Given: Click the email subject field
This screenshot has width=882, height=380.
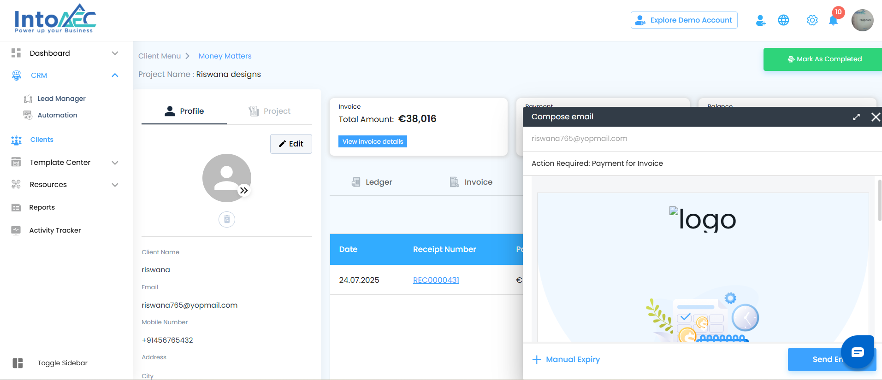Looking at the screenshot, I should [701, 164].
